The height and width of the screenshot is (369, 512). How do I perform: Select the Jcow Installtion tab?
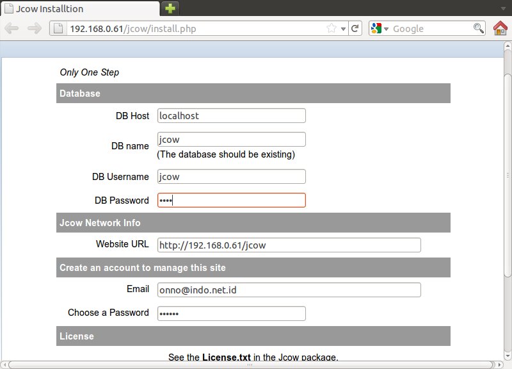(80, 10)
